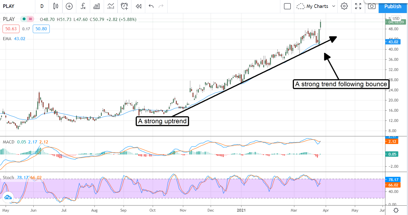Image resolution: width=408 pixels, height=215 pixels.
Task: Click the O48.70 open value in legend
Action: click(x=48, y=20)
